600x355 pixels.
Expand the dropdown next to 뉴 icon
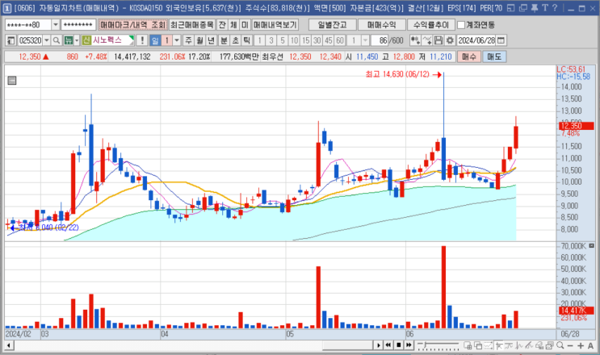77,40
